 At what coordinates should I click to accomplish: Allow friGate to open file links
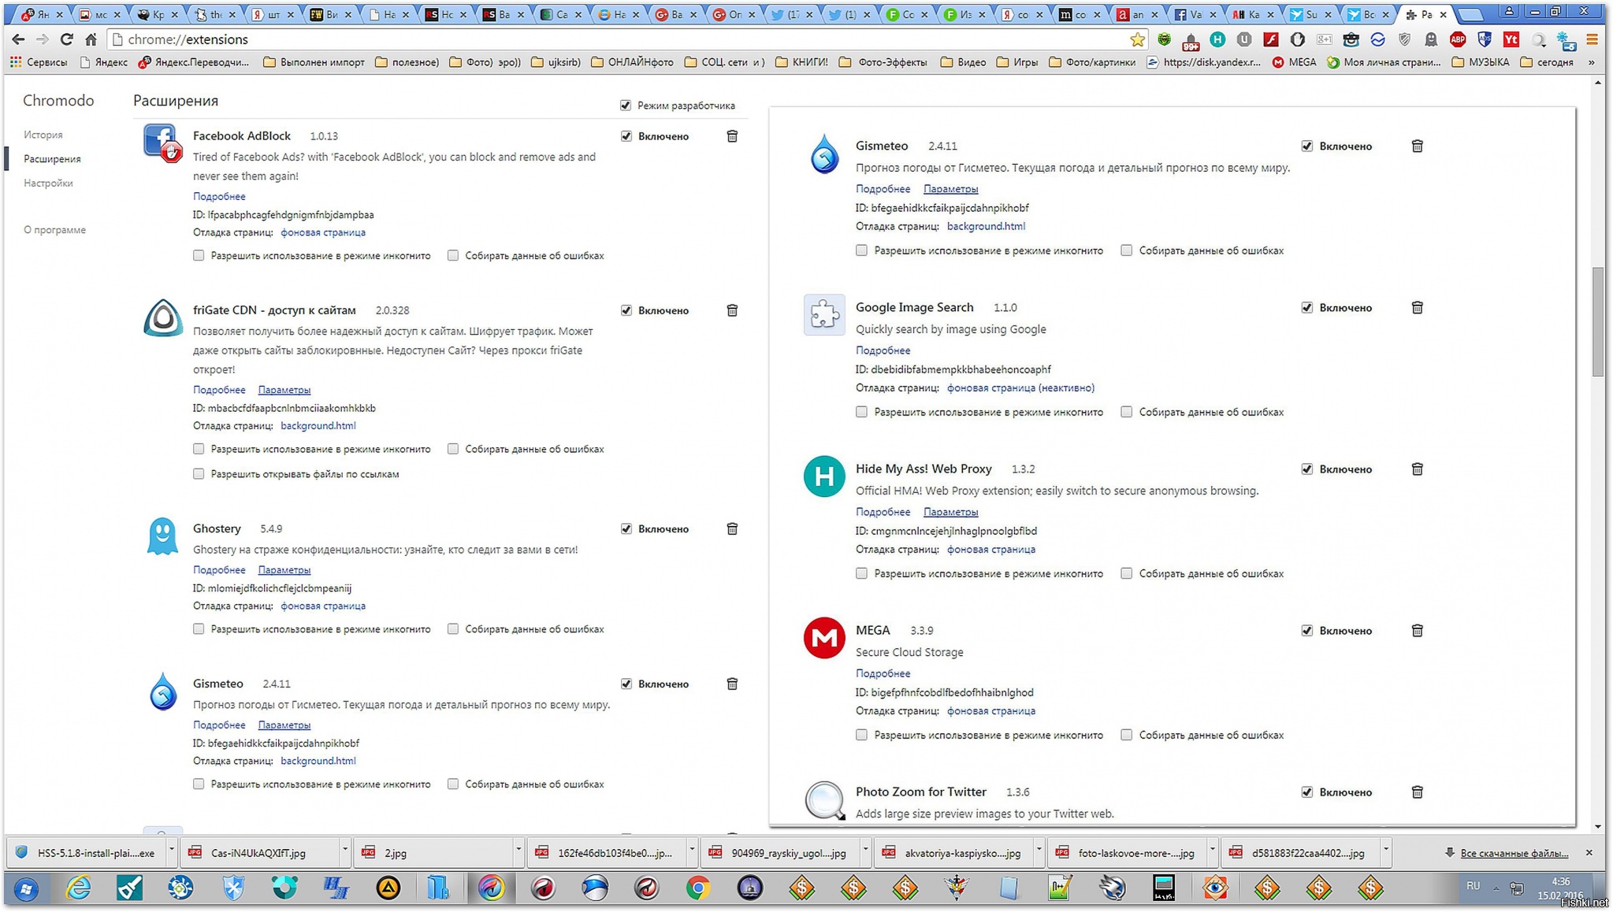pos(199,474)
